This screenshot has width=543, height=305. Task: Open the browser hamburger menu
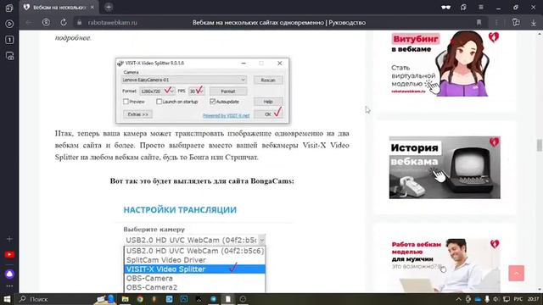coord(481,8)
